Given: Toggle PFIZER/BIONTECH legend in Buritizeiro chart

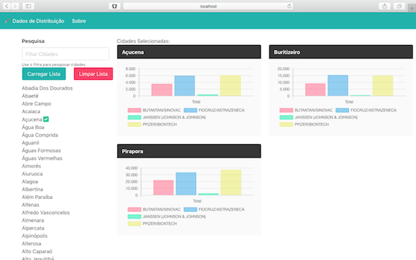Looking at the screenshot, I should (x=304, y=124).
